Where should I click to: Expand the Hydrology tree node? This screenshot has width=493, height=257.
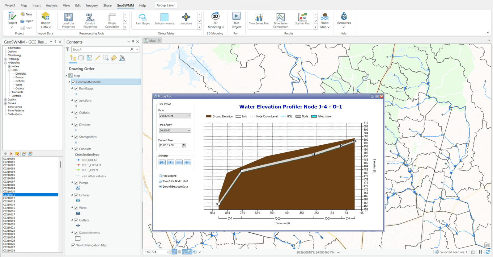coord(5,59)
